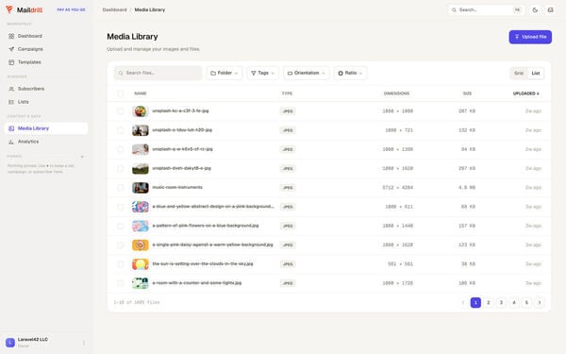Click the Upload file button
Viewport: 566px width, 354px height.
click(x=530, y=37)
